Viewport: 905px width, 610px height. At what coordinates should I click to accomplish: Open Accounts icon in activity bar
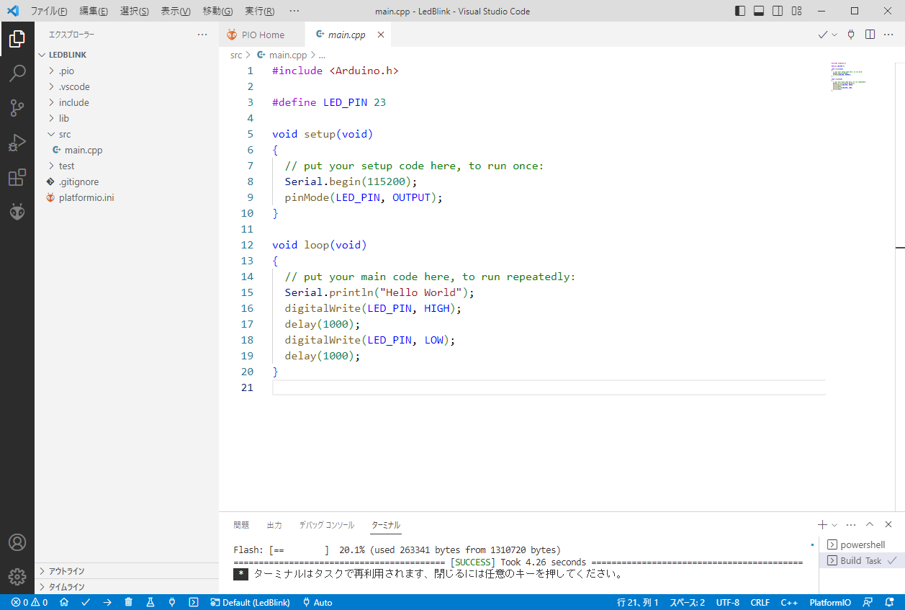point(17,542)
